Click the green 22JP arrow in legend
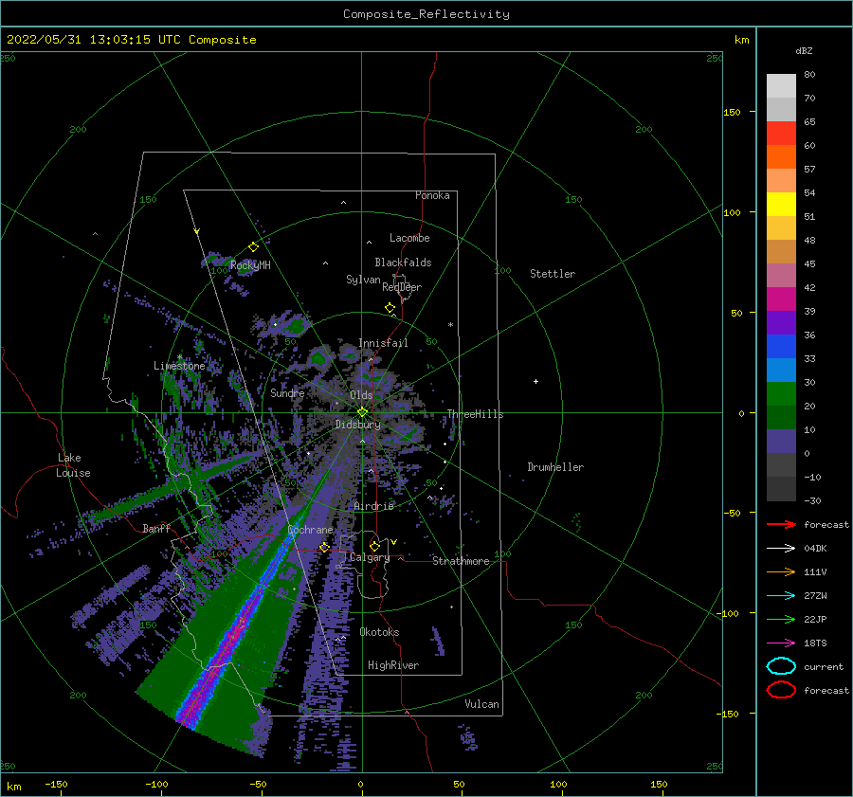The height and width of the screenshot is (797, 853). pyautogui.click(x=781, y=619)
